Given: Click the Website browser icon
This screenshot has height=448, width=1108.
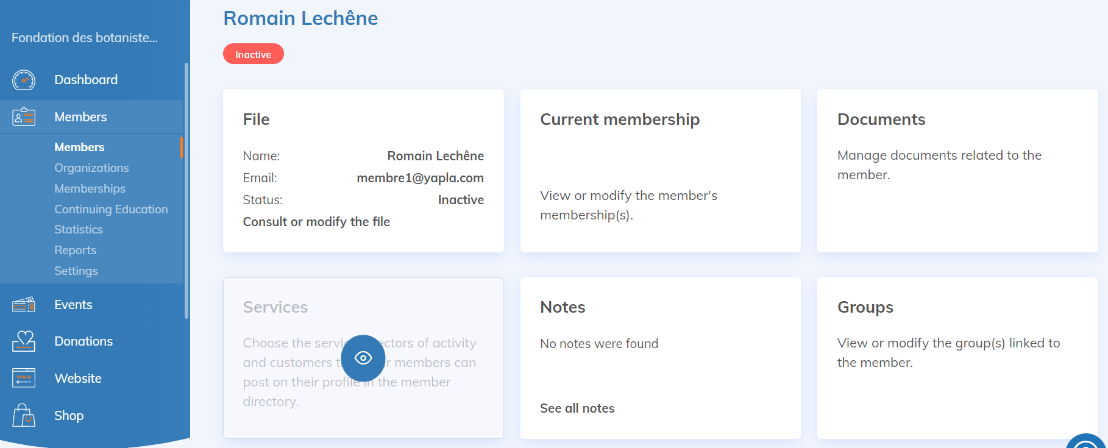Looking at the screenshot, I should [24, 379].
